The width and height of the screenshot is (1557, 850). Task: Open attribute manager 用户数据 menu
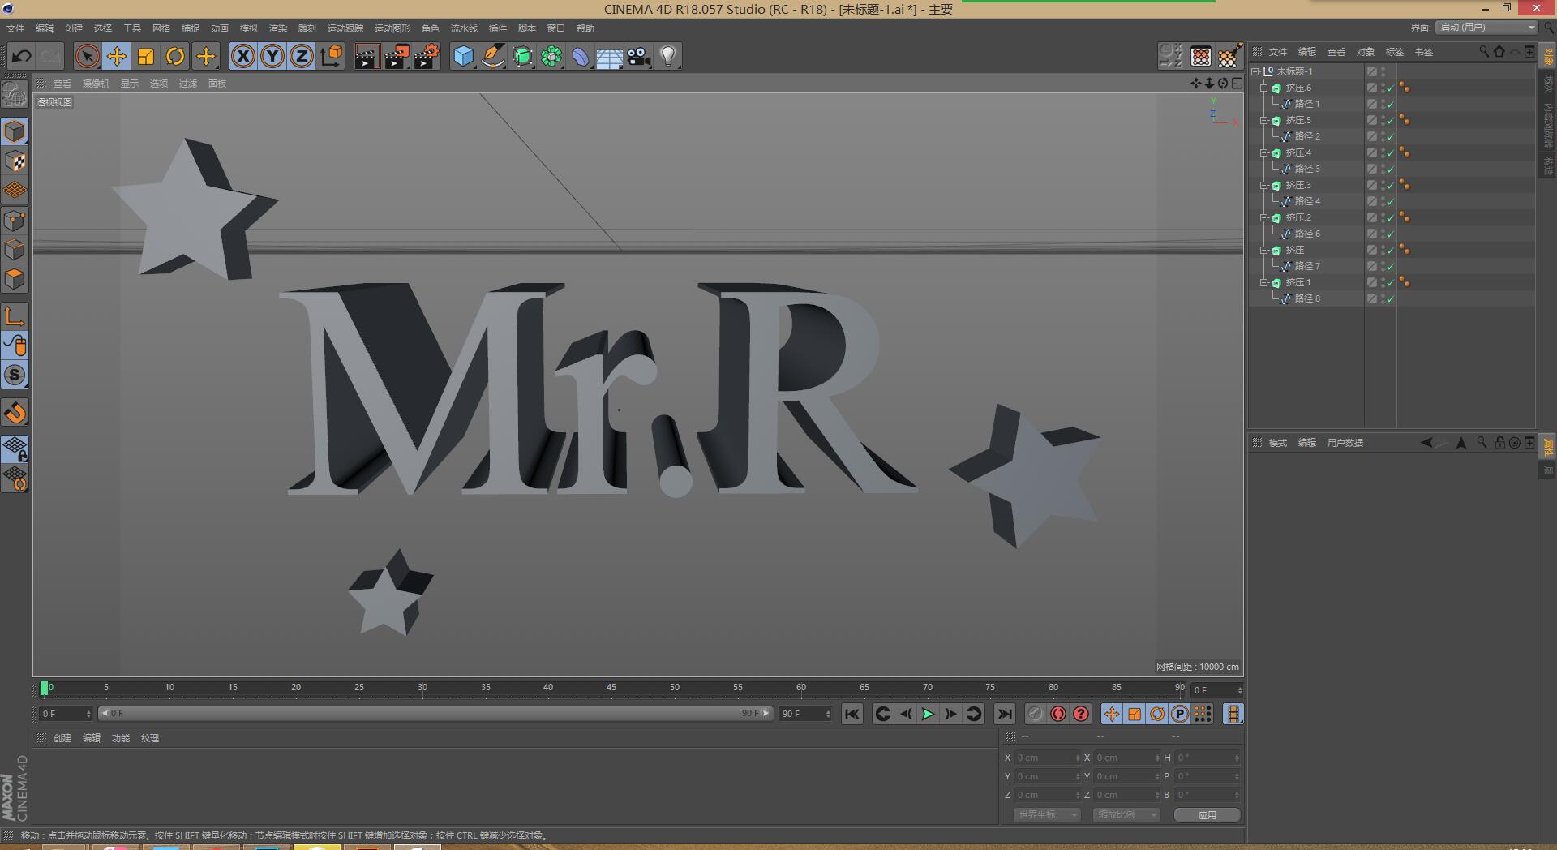pyautogui.click(x=1345, y=443)
